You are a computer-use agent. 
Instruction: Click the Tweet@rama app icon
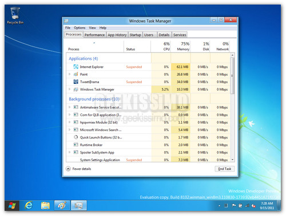click(76, 81)
